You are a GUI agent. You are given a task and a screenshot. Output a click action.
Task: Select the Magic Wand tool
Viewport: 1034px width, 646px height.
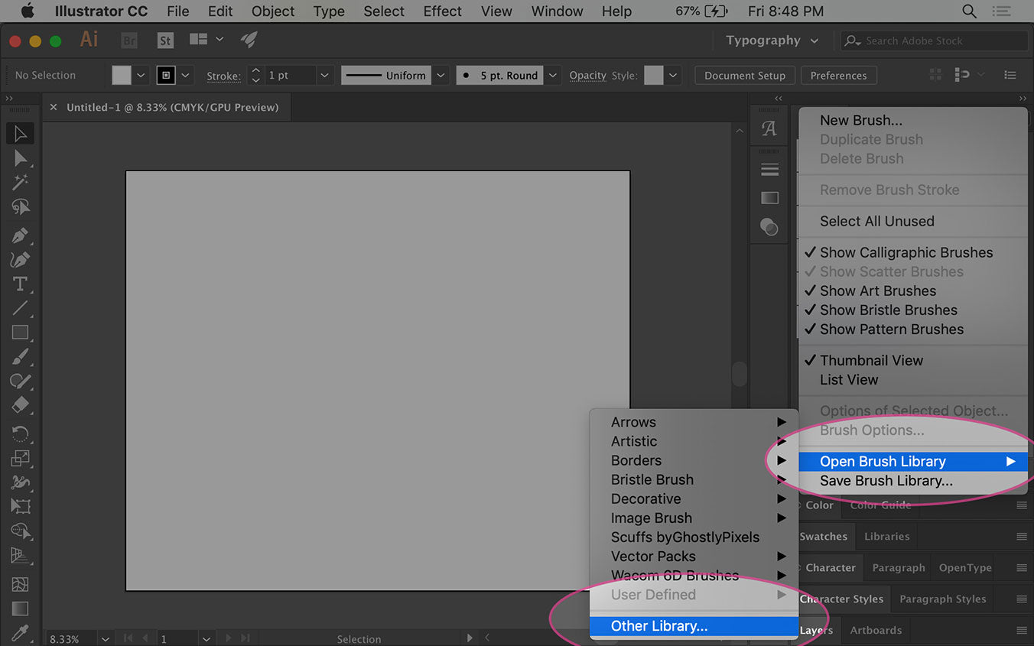coord(21,182)
